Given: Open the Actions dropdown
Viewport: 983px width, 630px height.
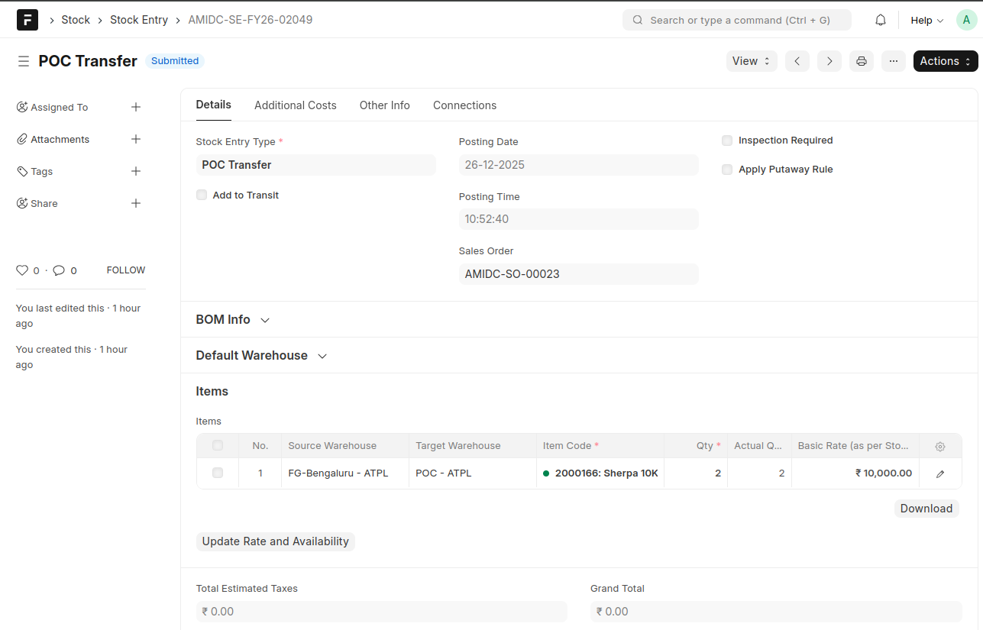Looking at the screenshot, I should 945,61.
